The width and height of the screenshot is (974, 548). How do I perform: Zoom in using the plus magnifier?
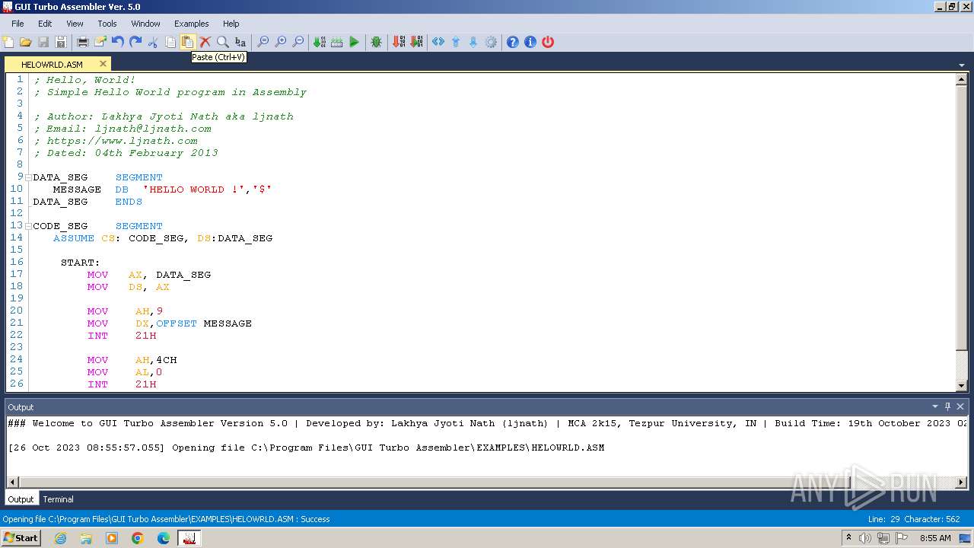tap(281, 42)
